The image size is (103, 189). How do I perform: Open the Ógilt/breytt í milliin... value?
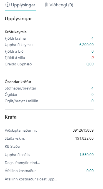tap(92, 101)
